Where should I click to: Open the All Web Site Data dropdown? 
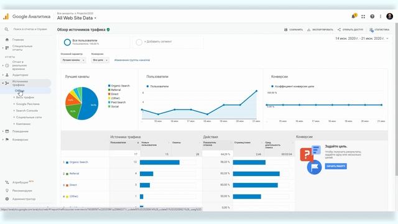click(76, 18)
